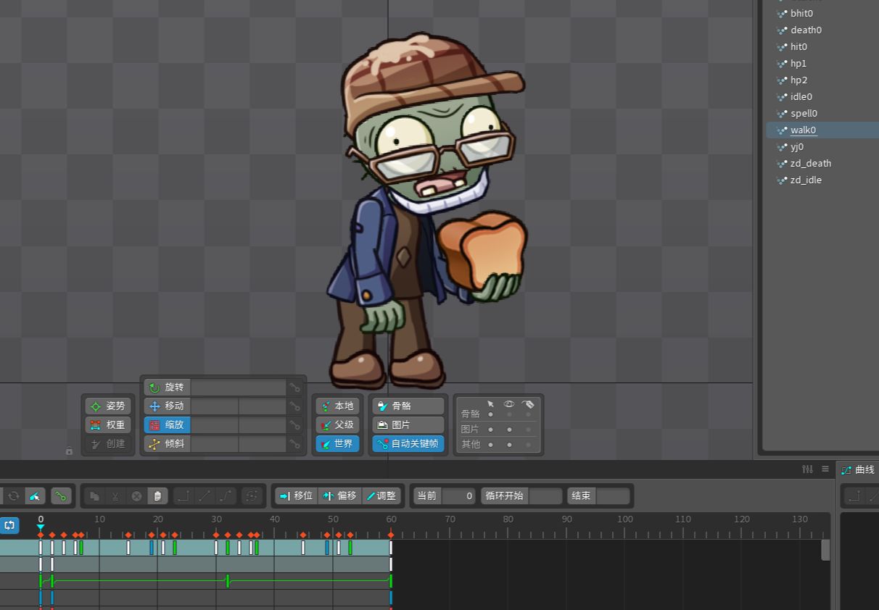
Task: Select the zd_idle animation
Action: [806, 180]
